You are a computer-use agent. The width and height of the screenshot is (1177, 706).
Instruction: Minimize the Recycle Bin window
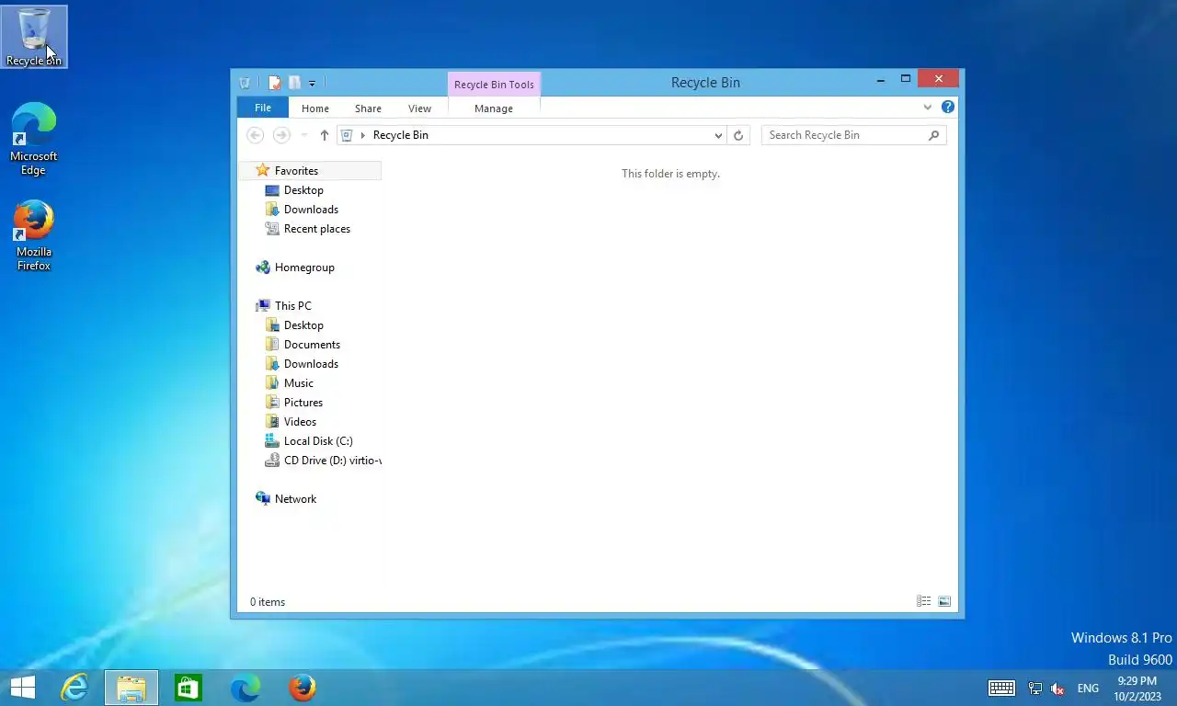pos(881,80)
